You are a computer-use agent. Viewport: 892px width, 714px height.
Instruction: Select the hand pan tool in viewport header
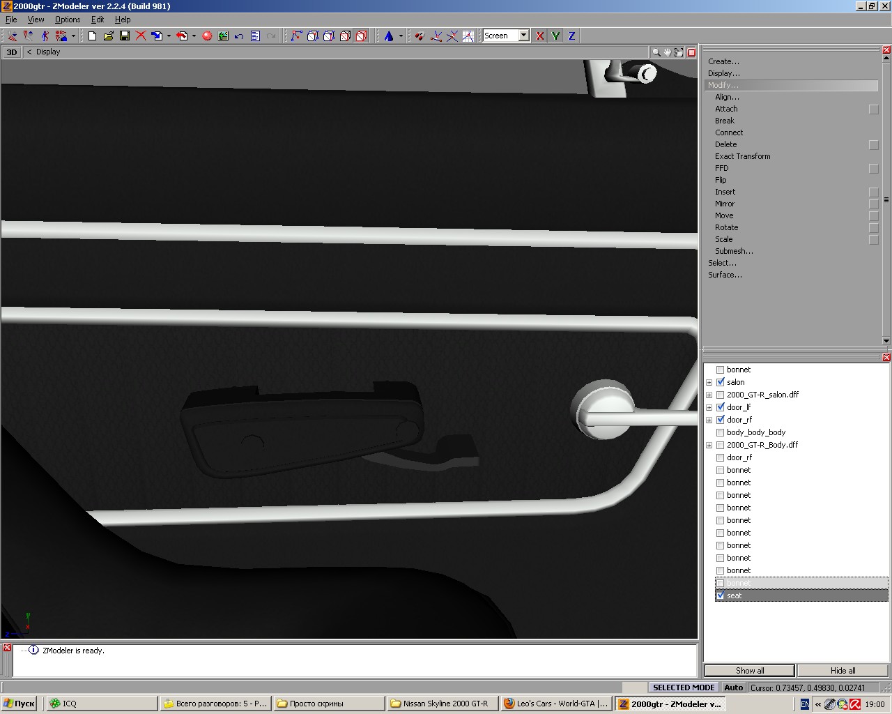click(667, 52)
